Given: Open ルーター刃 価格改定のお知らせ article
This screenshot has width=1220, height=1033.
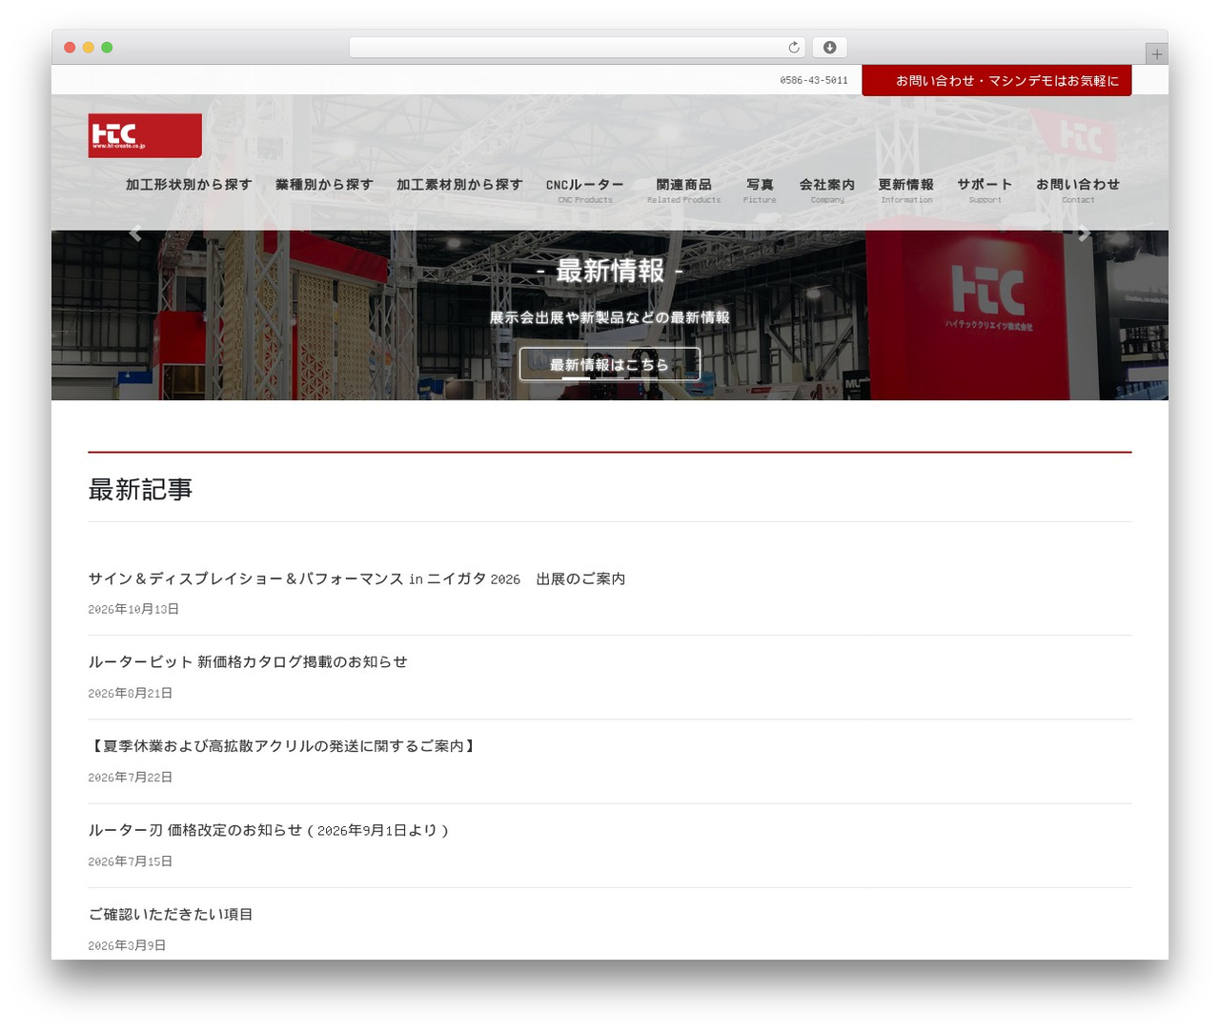Looking at the screenshot, I should pyautogui.click(x=269, y=830).
